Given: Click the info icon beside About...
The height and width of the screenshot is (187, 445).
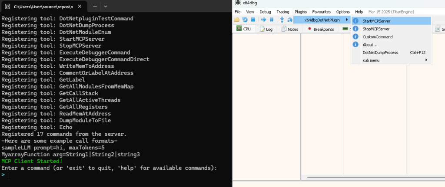Looking at the screenshot, I should (x=355, y=45).
